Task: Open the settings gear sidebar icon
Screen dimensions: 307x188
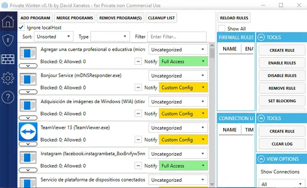Action: pos(8,78)
